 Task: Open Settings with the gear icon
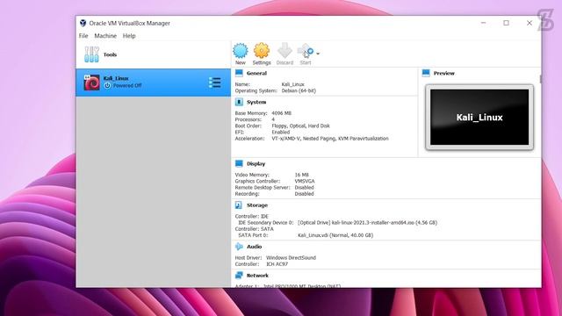[x=262, y=51]
